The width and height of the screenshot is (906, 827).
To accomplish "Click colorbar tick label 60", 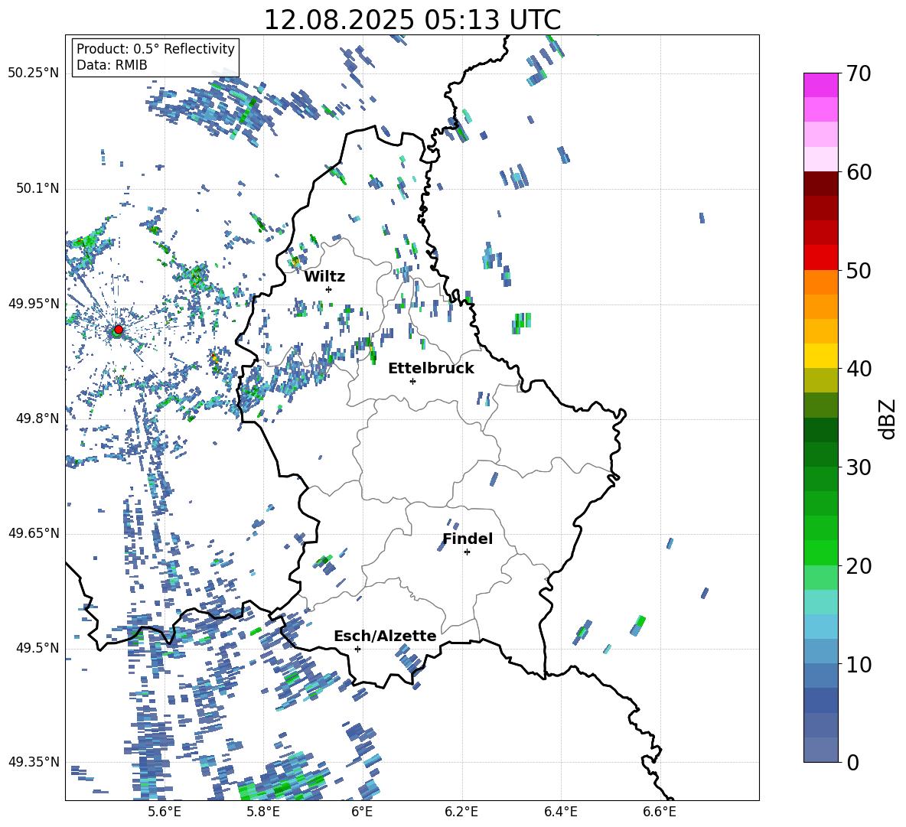I will pyautogui.click(x=859, y=172).
